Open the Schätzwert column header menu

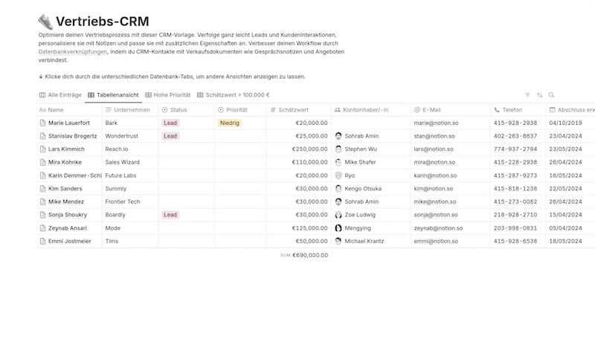(293, 109)
